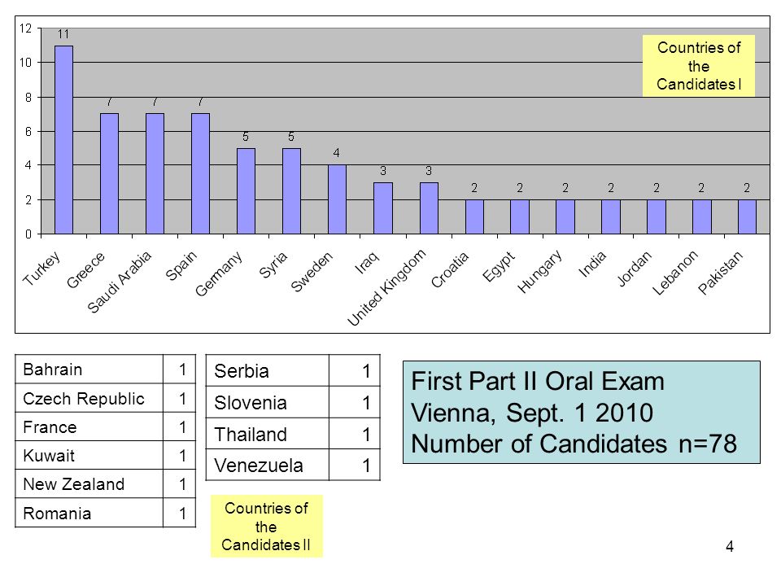This screenshot has width=781, height=586.
Task: Click the Bahrain table cell
Action: [x=89, y=370]
